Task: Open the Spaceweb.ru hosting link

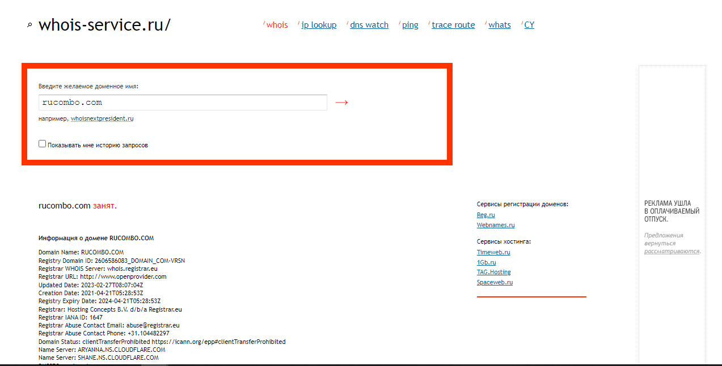Action: tap(495, 282)
